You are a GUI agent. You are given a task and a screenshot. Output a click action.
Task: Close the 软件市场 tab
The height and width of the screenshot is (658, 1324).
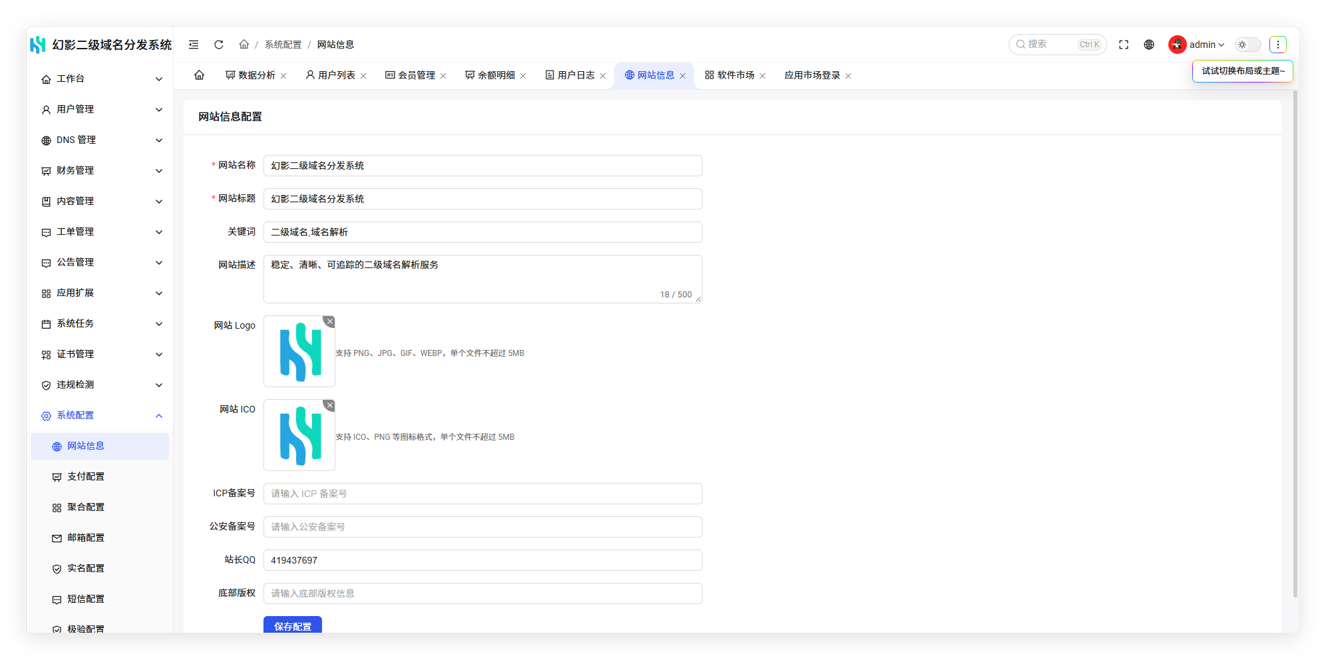(762, 76)
